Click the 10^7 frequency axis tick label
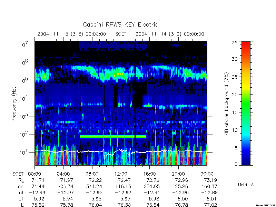This screenshot has width=276, height=207. [24, 45]
